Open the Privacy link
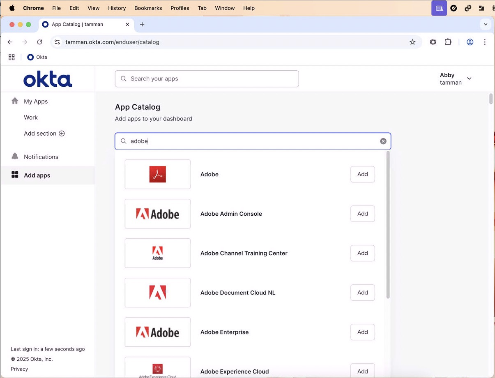495x378 pixels. [19, 369]
